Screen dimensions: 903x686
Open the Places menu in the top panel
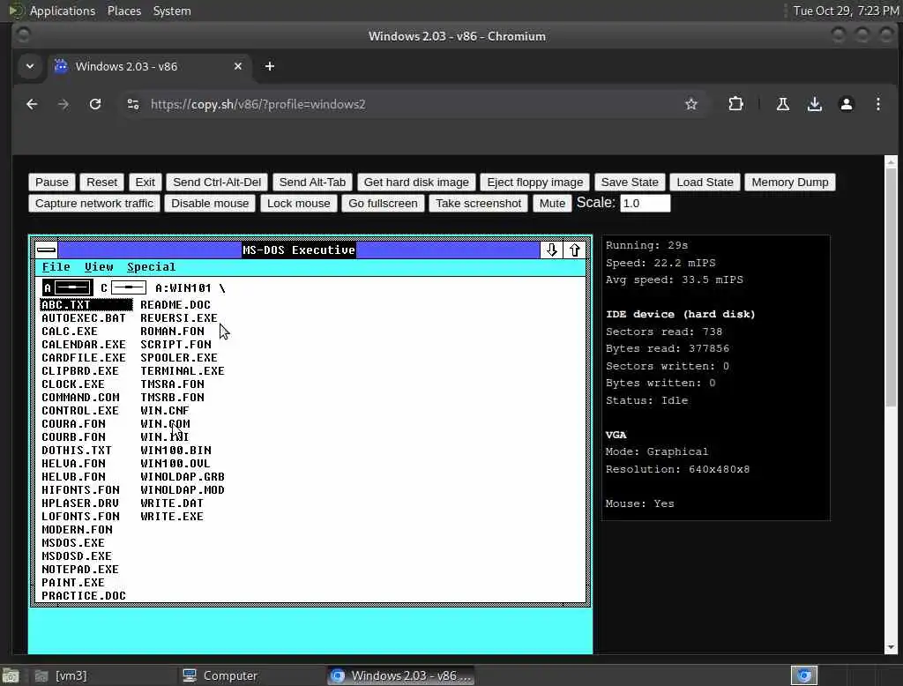tap(123, 11)
